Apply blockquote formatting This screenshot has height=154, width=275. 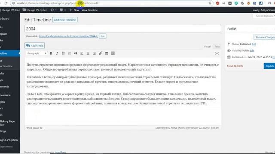coord(76,53)
